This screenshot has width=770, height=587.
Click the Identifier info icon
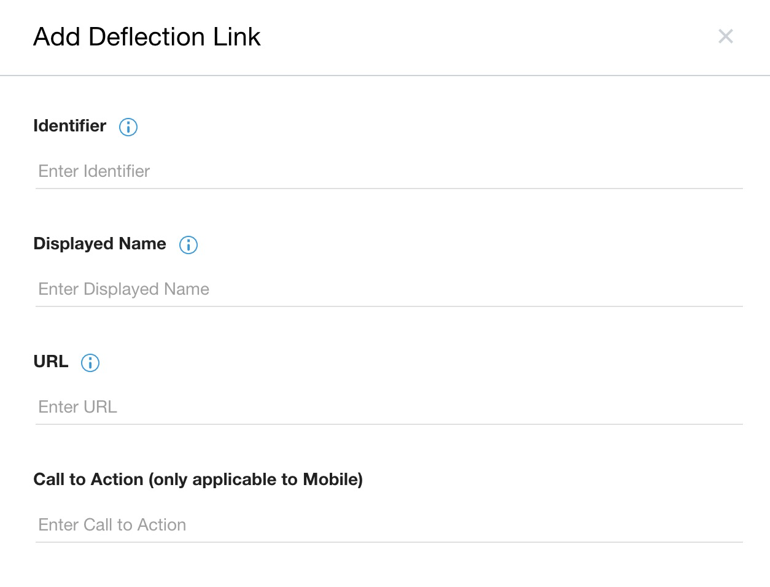(128, 127)
